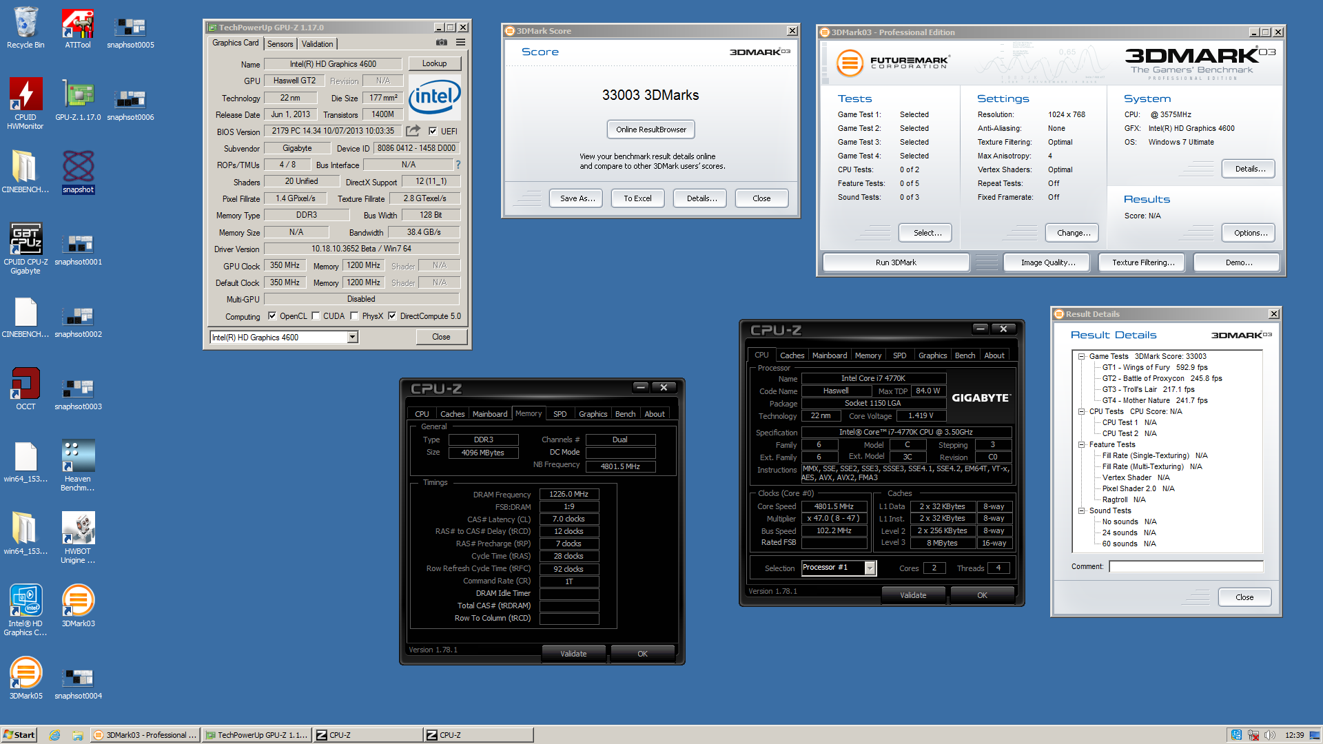The image size is (1323, 744).
Task: Launch 3DMark03 desktop shortcut
Action: point(78,606)
